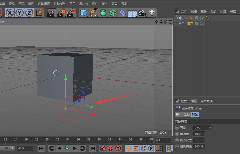Toggle 随机特性 keyframe circle
The height and width of the screenshot is (154, 240).
pyautogui.click(x=177, y=146)
